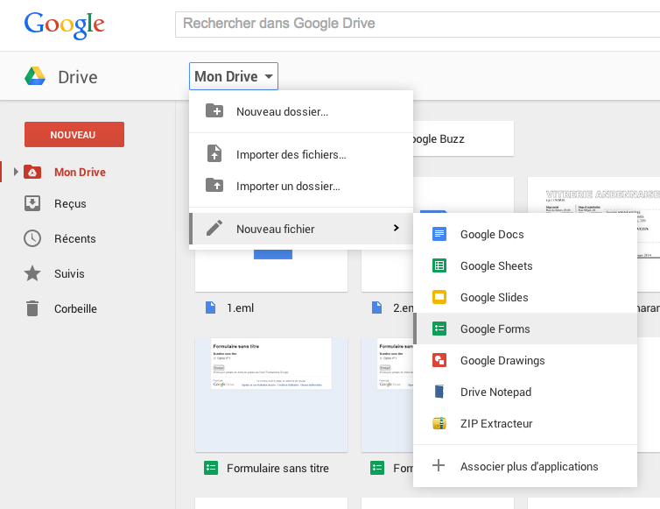Click the green Google Sheets icon
Image resolution: width=660 pixels, height=509 pixels.
click(439, 265)
